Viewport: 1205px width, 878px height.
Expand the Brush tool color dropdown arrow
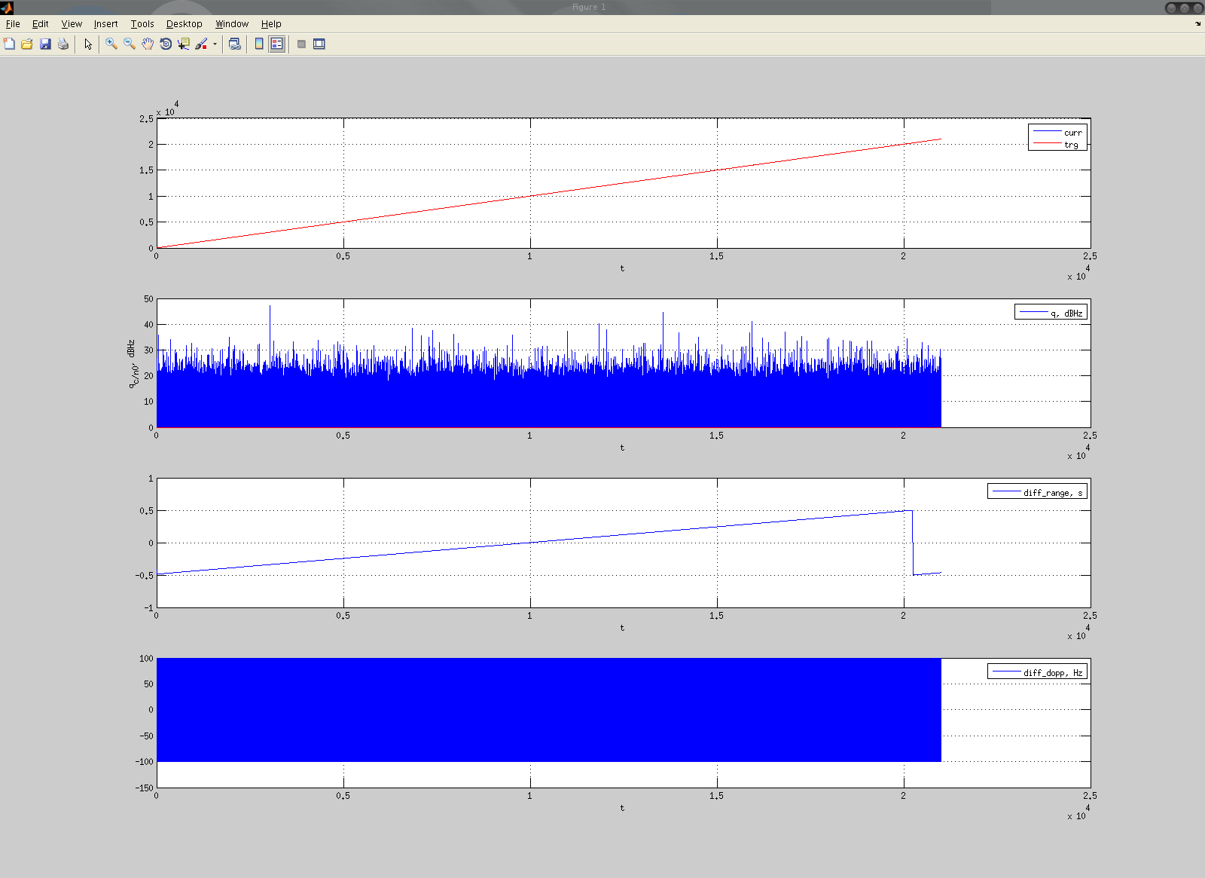pos(215,44)
